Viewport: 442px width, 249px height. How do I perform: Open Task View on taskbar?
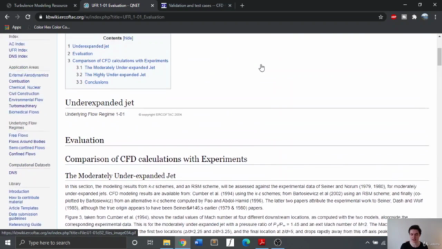[150, 243]
